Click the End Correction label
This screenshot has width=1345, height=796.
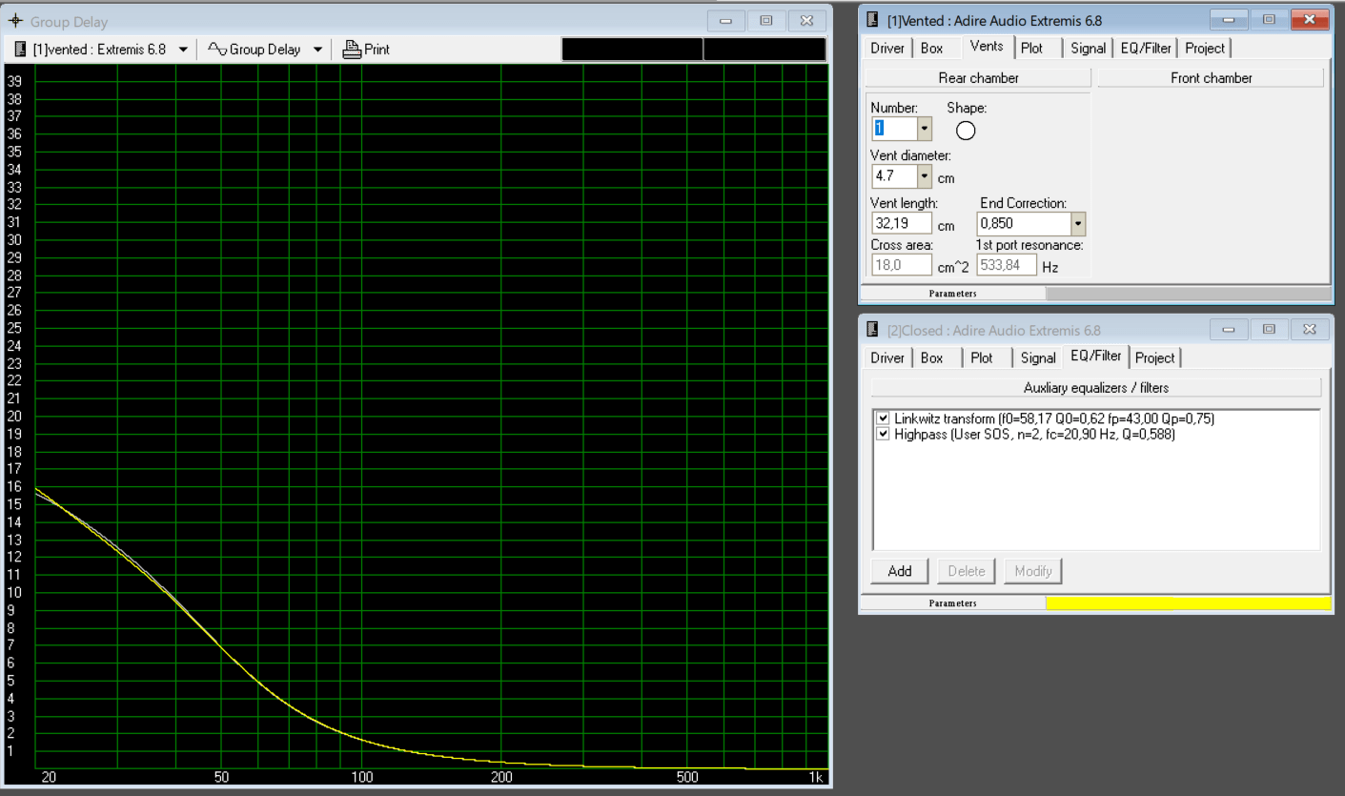[x=1023, y=203]
